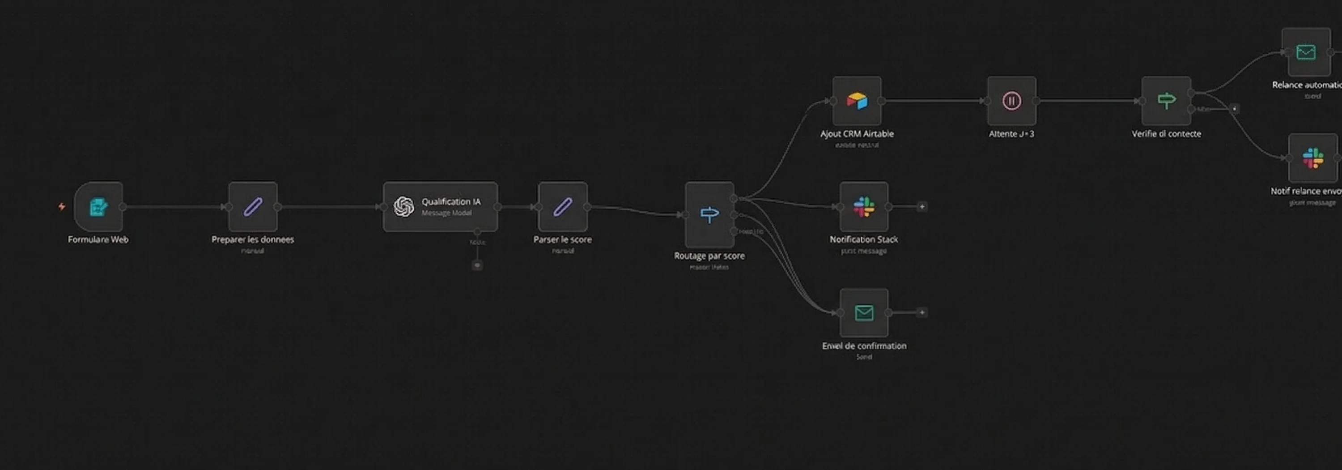Image resolution: width=1342 pixels, height=470 pixels.
Task: Click the plus button after Notification Slack
Action: point(921,206)
